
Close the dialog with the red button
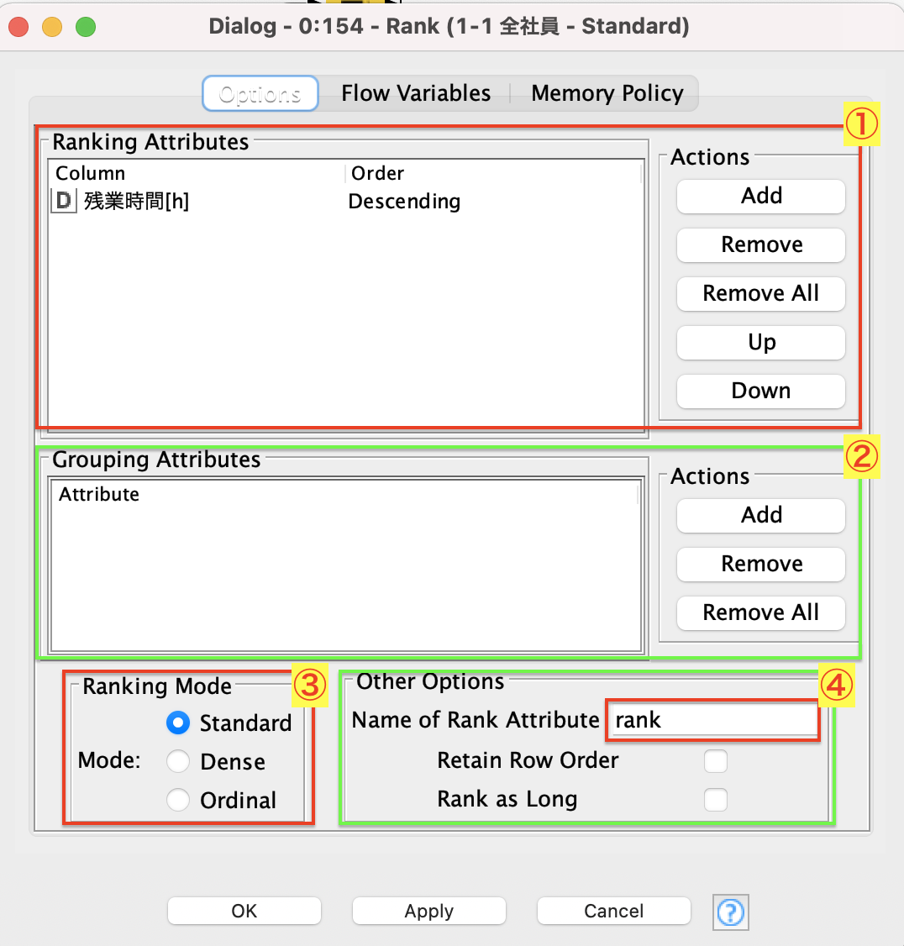18,27
